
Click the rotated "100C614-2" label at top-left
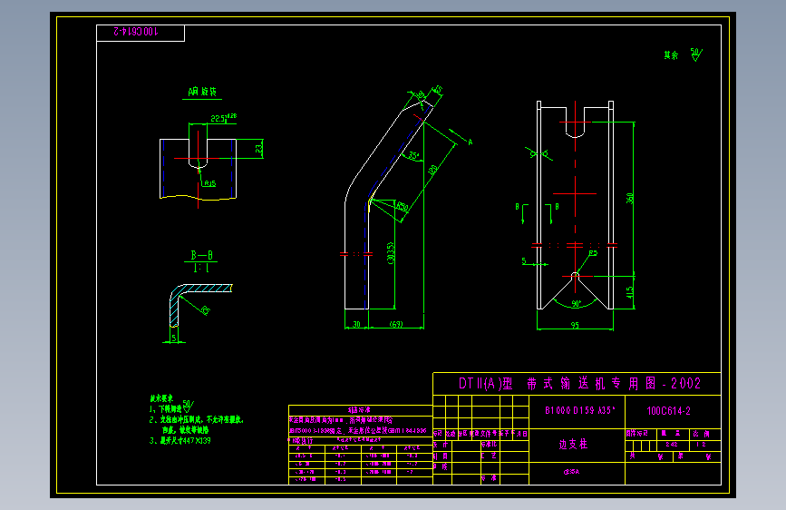pos(136,32)
